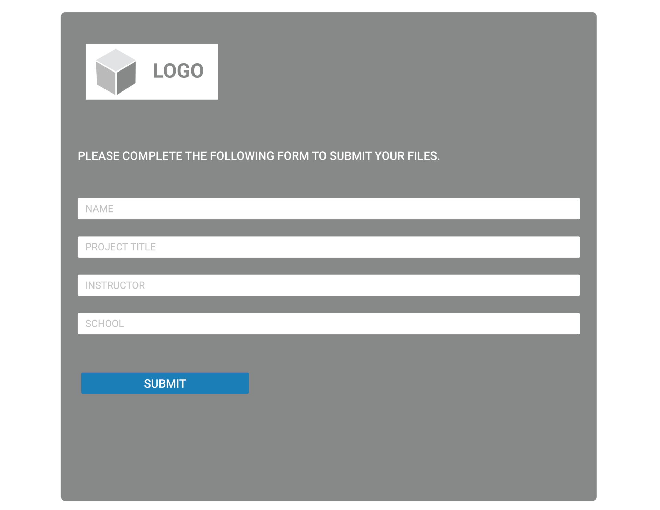
Task: Click the top face of the cube icon
Action: [x=116, y=60]
